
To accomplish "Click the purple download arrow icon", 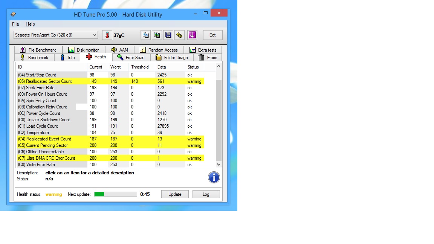I will click(192, 35).
